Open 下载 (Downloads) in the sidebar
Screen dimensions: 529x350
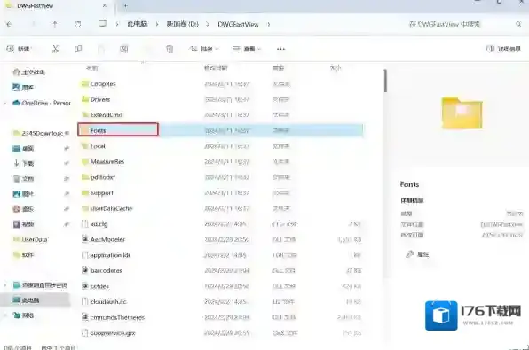coord(23,164)
